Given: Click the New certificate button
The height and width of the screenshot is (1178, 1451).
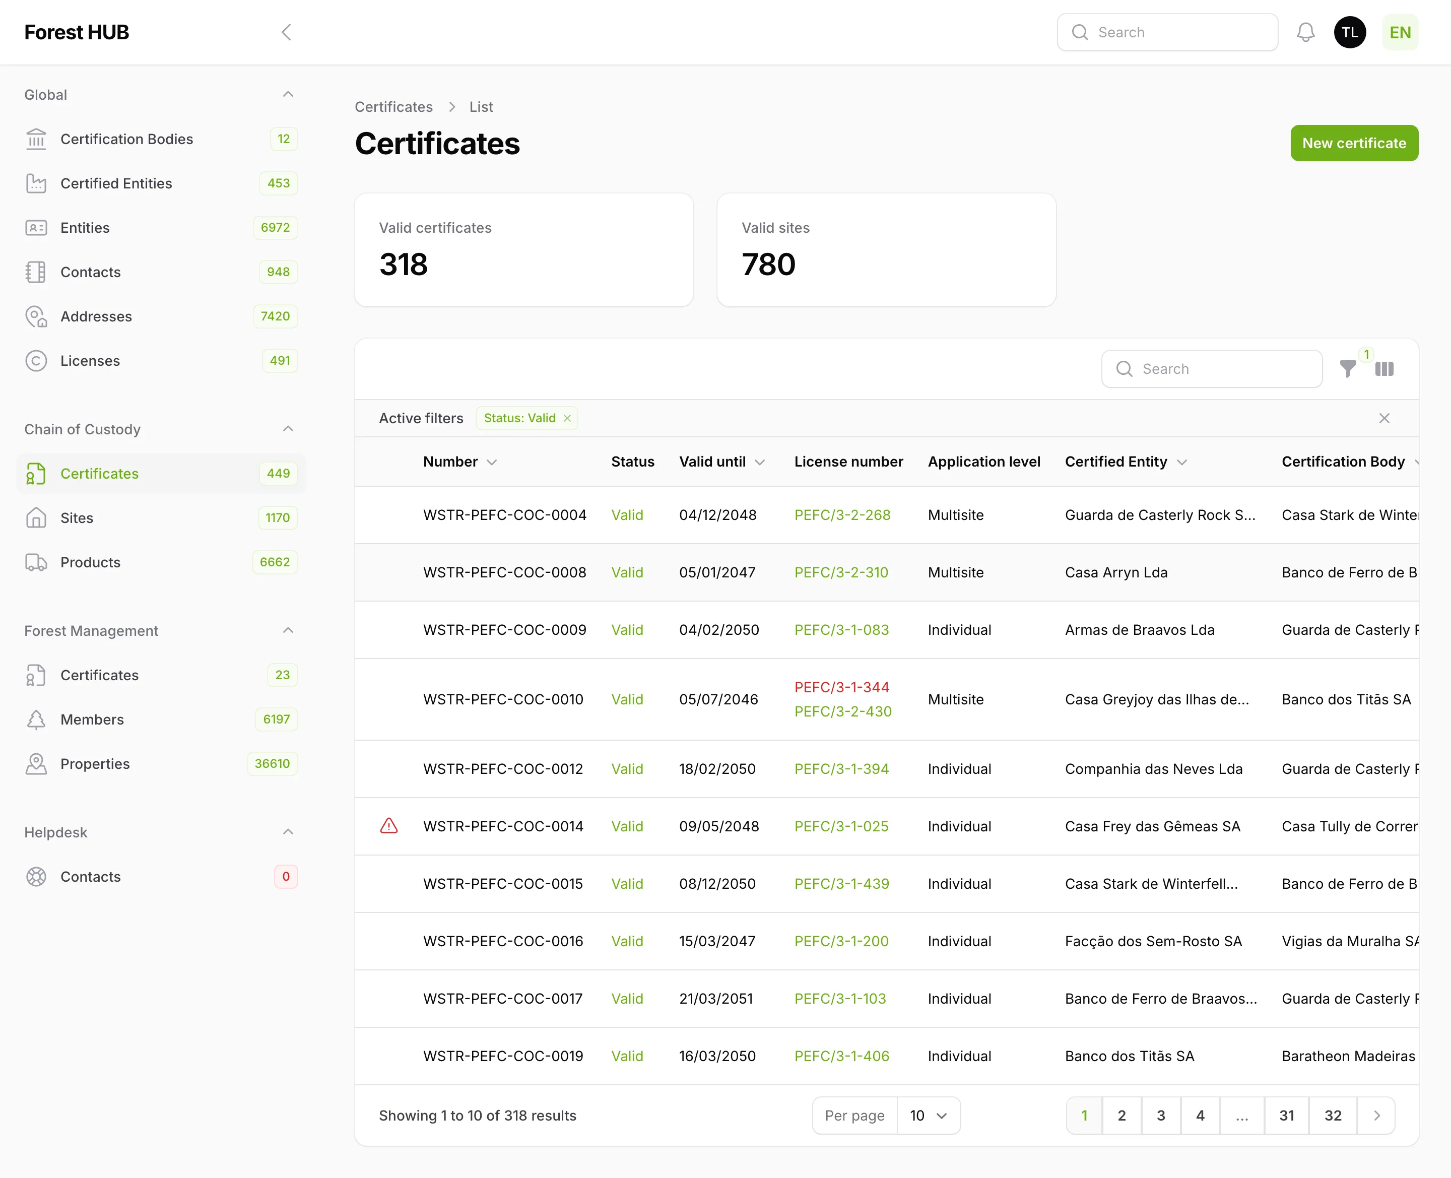Looking at the screenshot, I should (x=1354, y=143).
